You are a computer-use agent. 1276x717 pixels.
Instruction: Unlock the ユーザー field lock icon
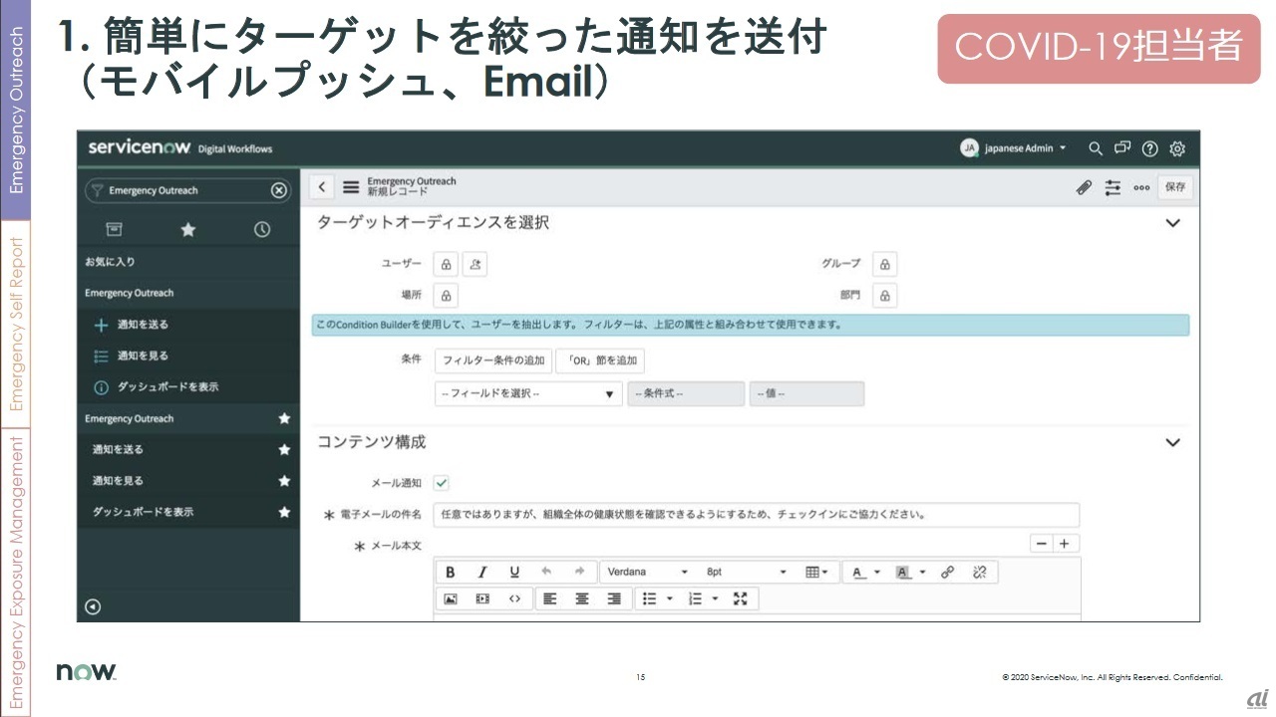point(446,264)
